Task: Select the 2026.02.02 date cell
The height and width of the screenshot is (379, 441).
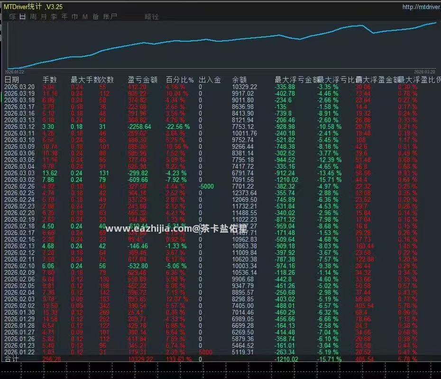Action: pyautogui.click(x=19, y=306)
